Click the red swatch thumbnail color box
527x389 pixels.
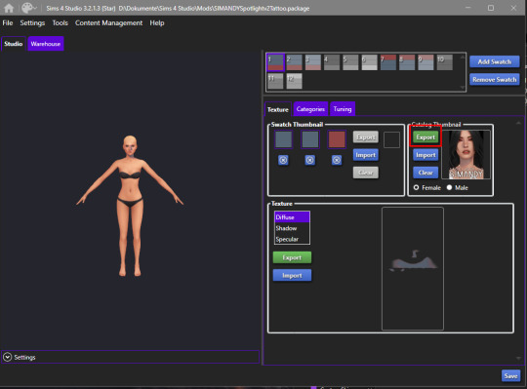337,139
